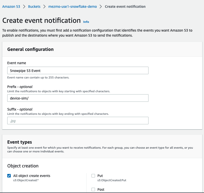Image resolution: width=204 pixels, height=193 pixels.
Task: Click the 's3:ObjectCreated:*' identifier text
Action: click(x=26, y=180)
